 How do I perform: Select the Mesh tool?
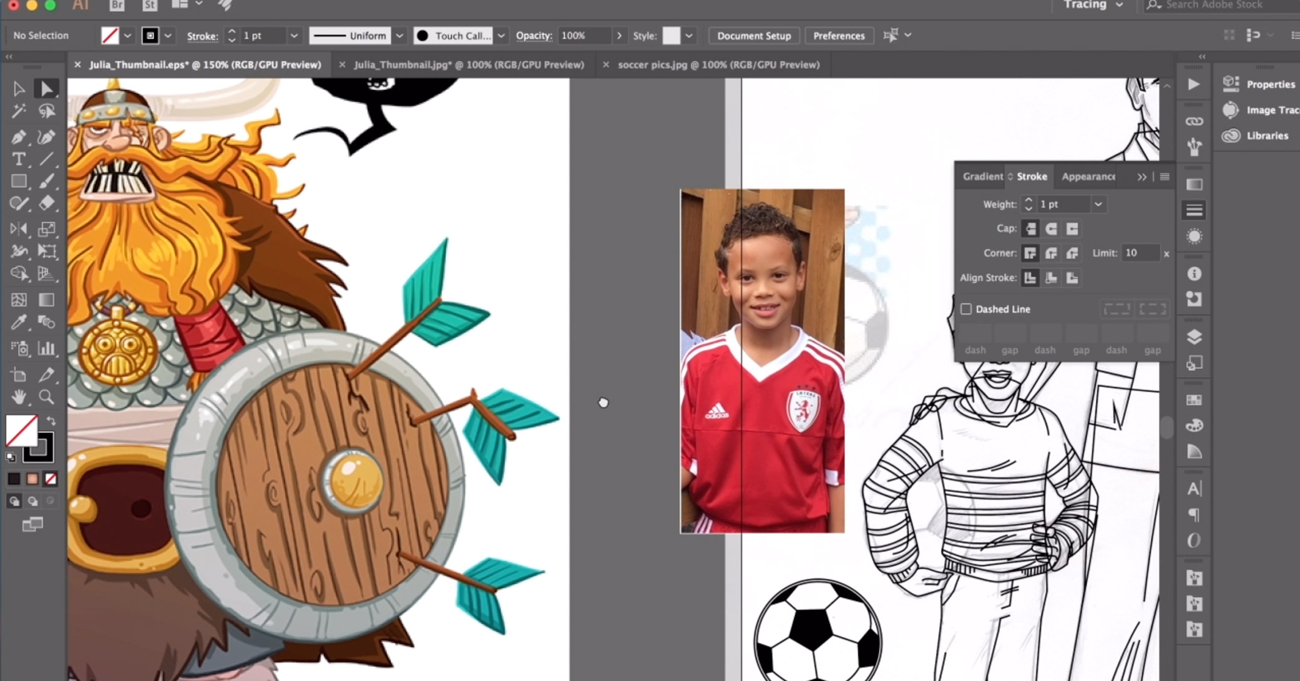[18, 300]
